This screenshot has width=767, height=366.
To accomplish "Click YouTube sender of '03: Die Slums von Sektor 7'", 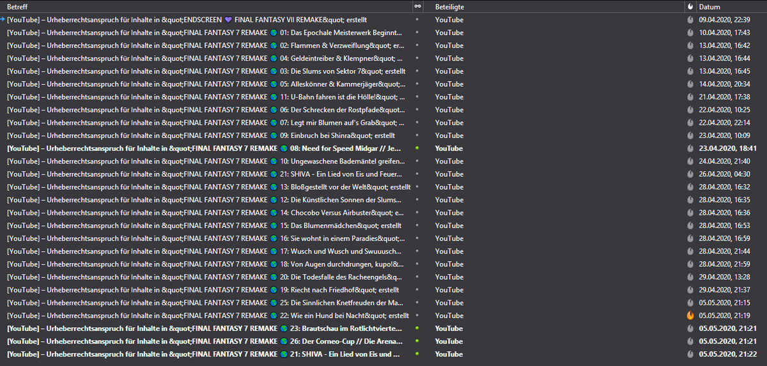I will pos(449,71).
